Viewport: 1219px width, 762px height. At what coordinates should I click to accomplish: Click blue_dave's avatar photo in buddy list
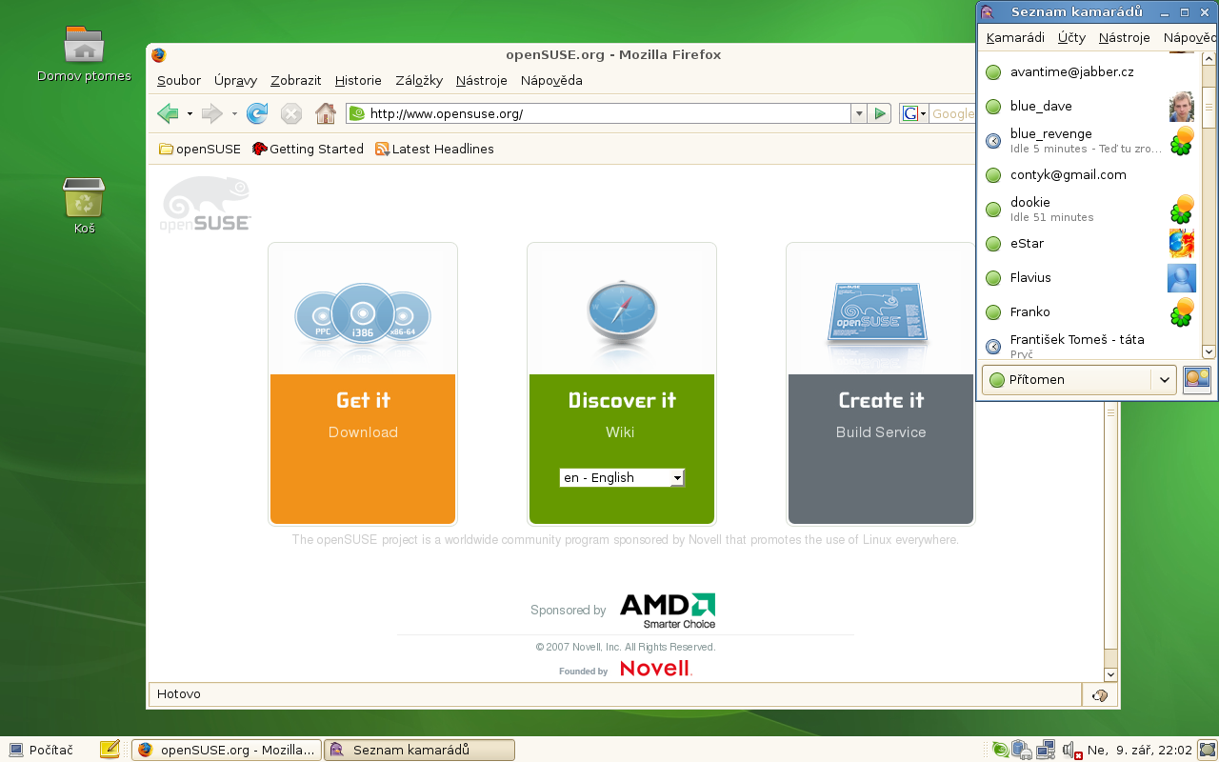pos(1182,107)
